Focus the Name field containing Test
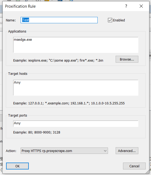151x175 pixels. coord(59,20)
